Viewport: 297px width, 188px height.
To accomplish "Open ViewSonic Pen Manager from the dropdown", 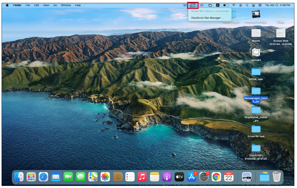I will 207,18.
